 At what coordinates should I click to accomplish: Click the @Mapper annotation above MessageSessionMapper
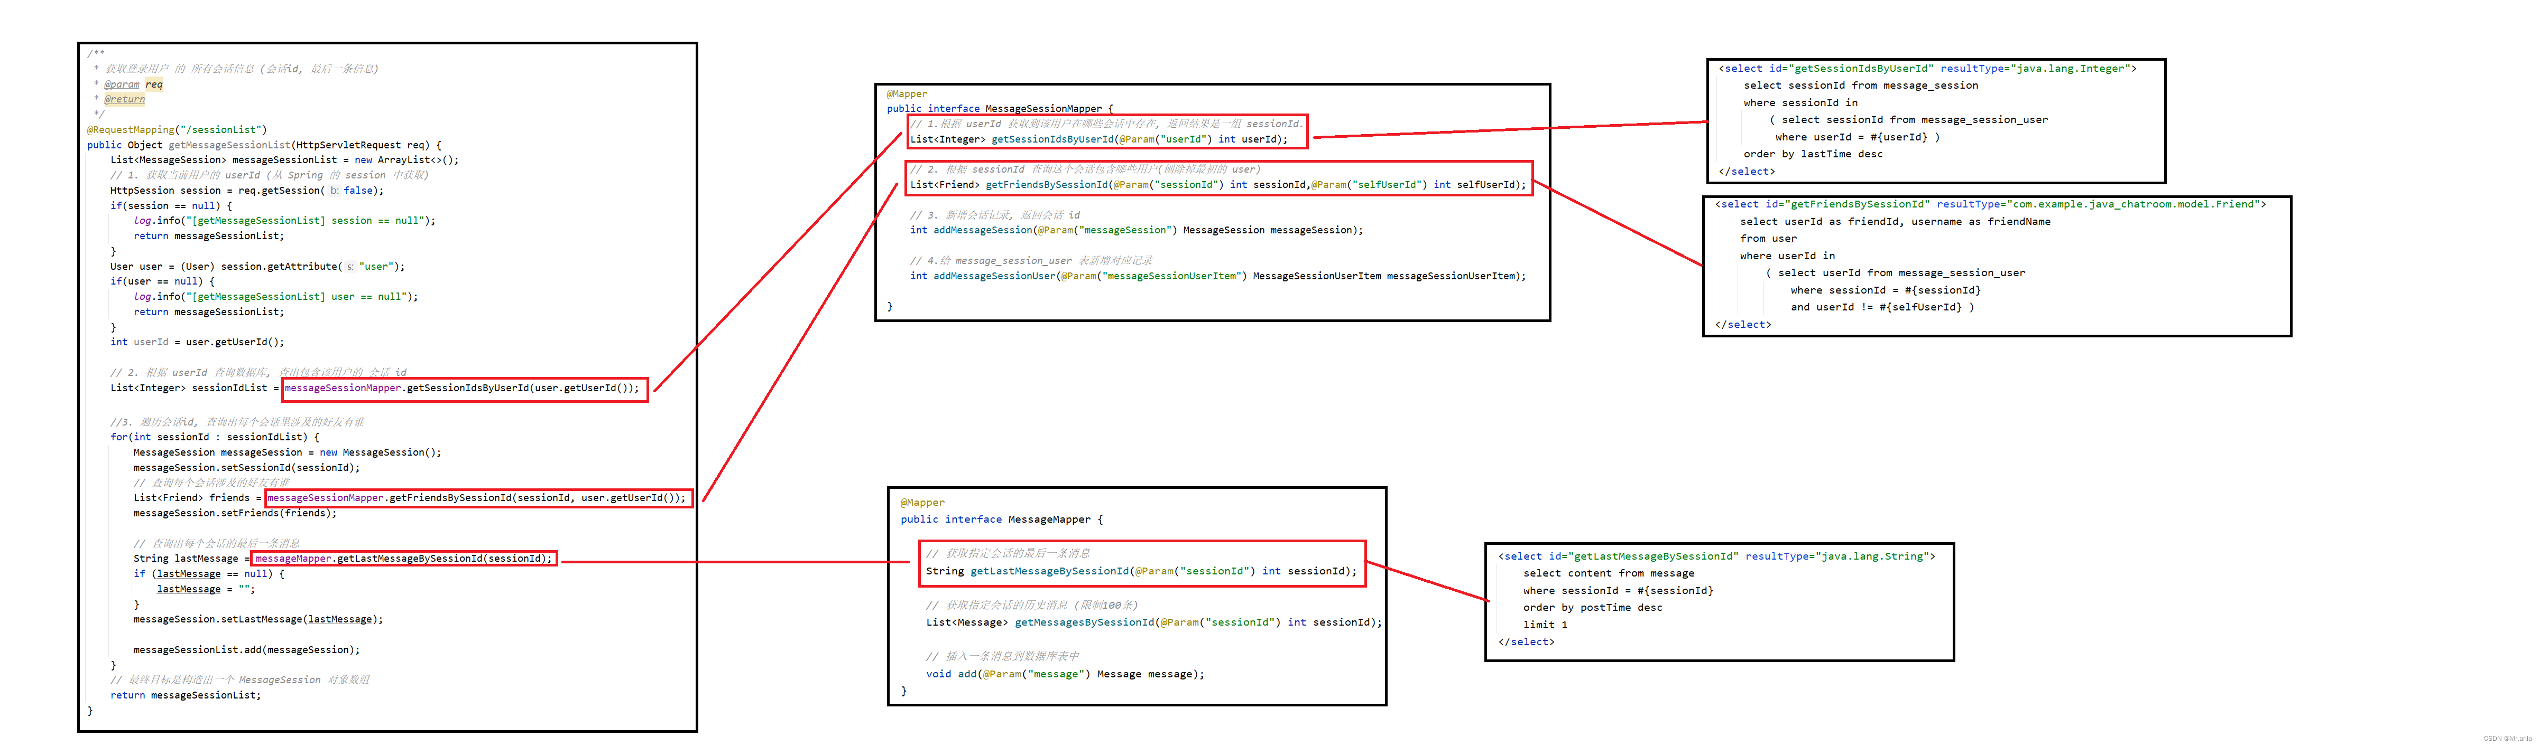906,95
